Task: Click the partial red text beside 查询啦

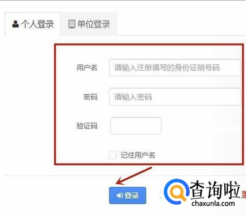Action: (x=244, y=194)
